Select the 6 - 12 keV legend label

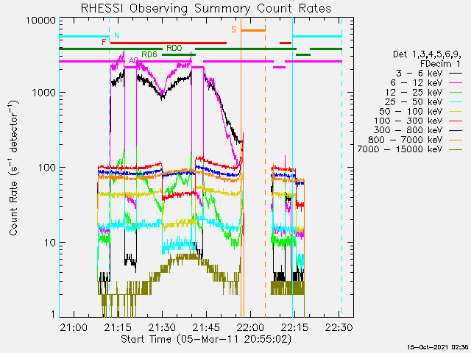point(417,83)
